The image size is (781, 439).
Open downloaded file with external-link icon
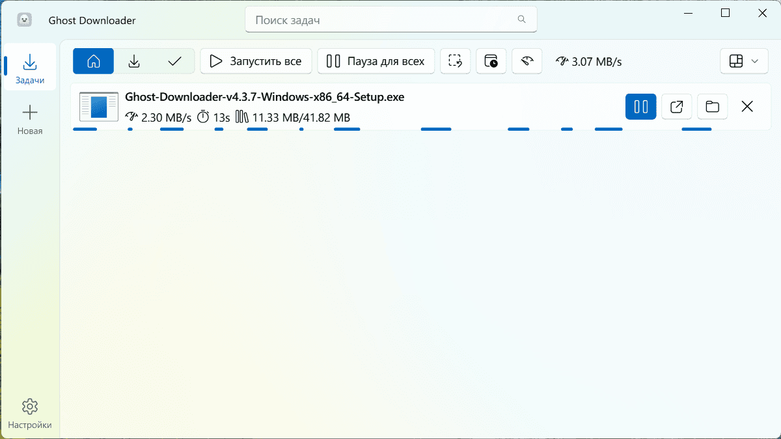tap(677, 107)
